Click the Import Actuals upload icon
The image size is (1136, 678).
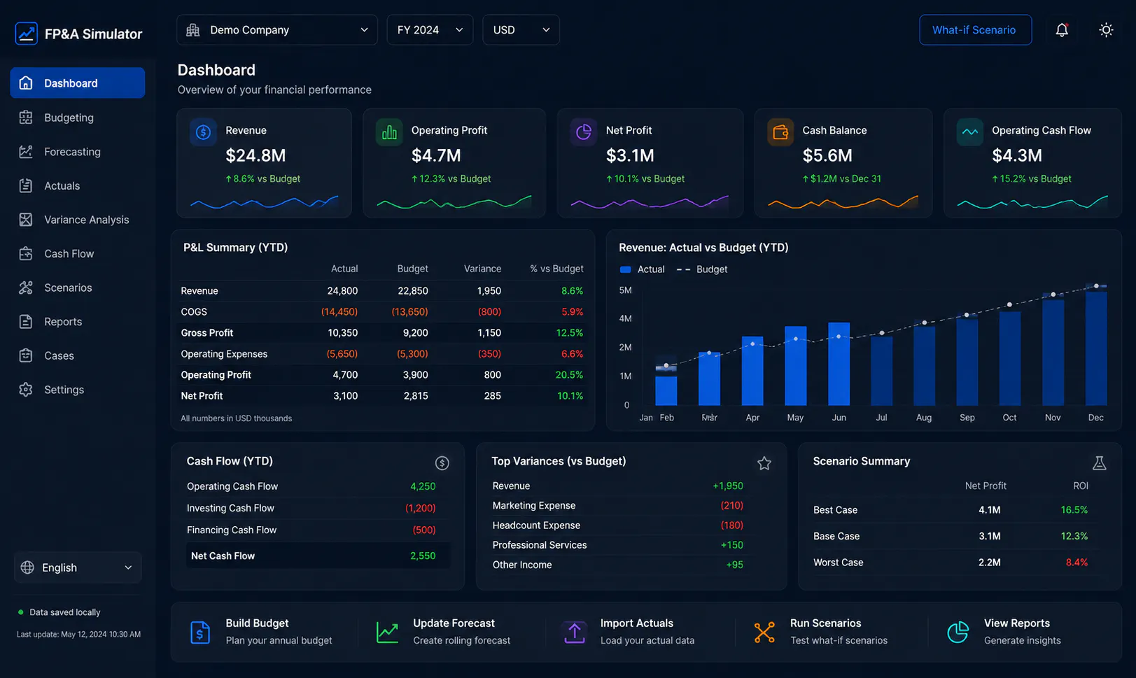point(575,632)
